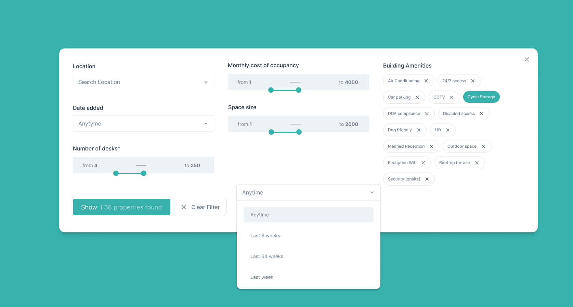Remove the Security (onsite) tag
The height and width of the screenshot is (307, 573).
[x=427, y=179]
